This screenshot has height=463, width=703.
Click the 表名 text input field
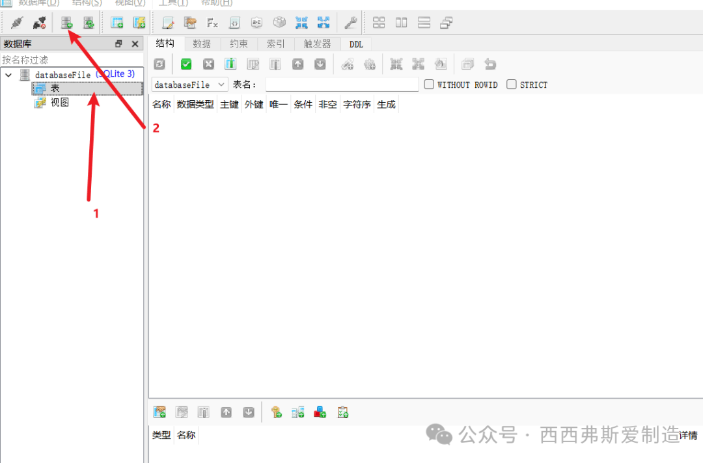(342, 85)
